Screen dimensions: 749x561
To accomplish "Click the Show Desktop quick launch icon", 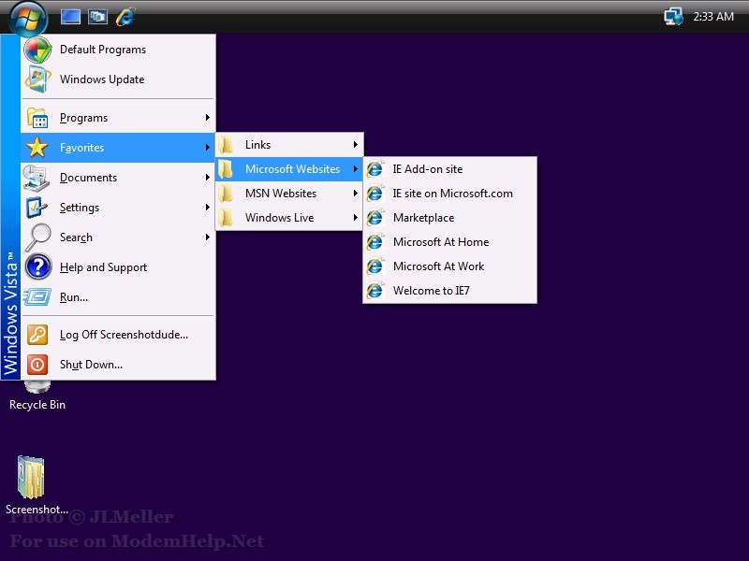I will [70, 17].
